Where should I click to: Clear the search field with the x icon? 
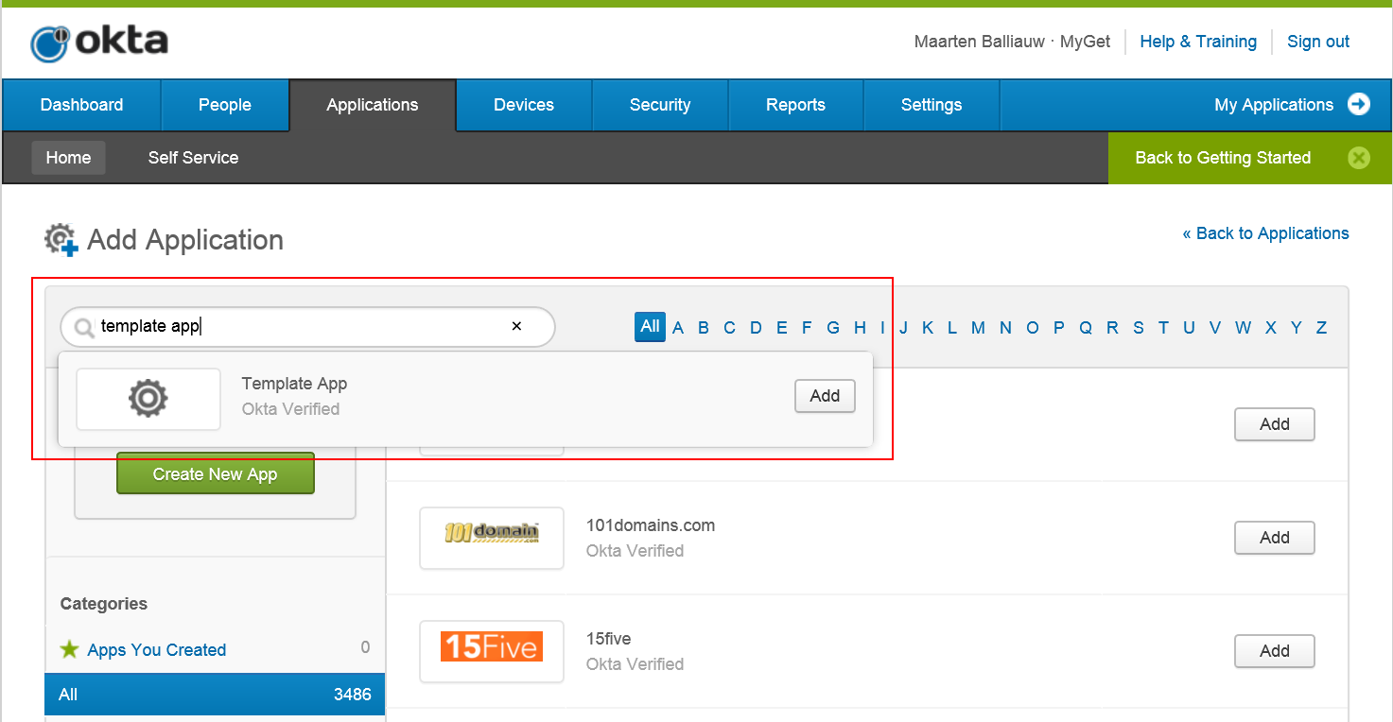pyautogui.click(x=516, y=326)
